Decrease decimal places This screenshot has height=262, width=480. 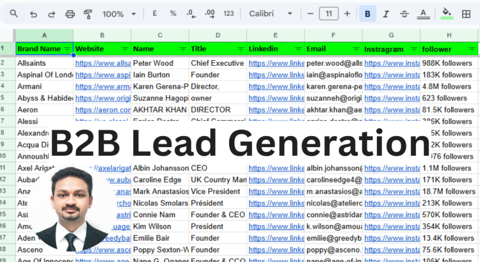point(191,14)
